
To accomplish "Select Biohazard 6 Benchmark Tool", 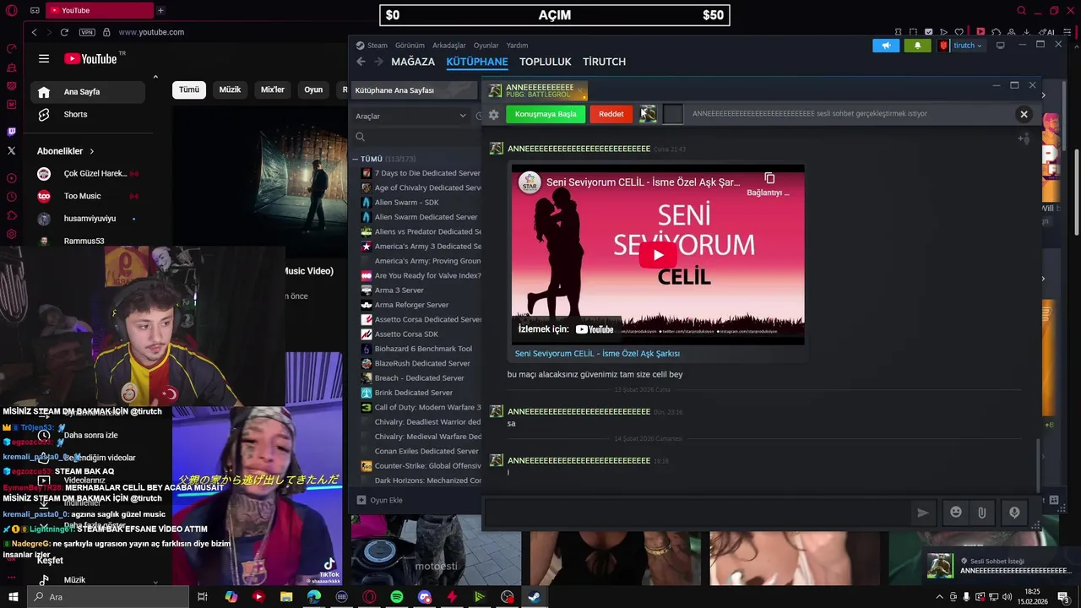I will point(423,349).
